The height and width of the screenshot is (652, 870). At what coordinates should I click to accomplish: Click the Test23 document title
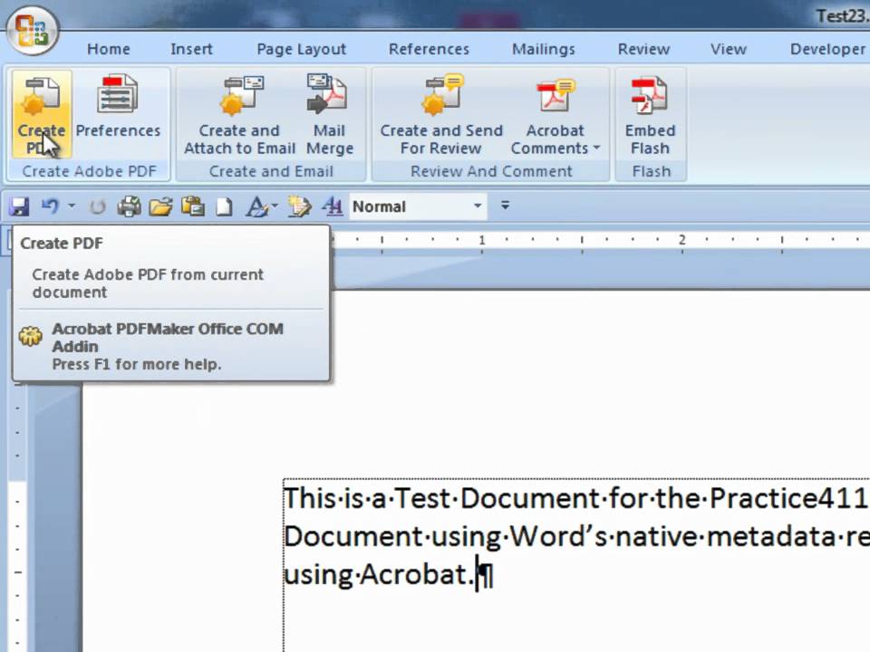pyautogui.click(x=842, y=15)
